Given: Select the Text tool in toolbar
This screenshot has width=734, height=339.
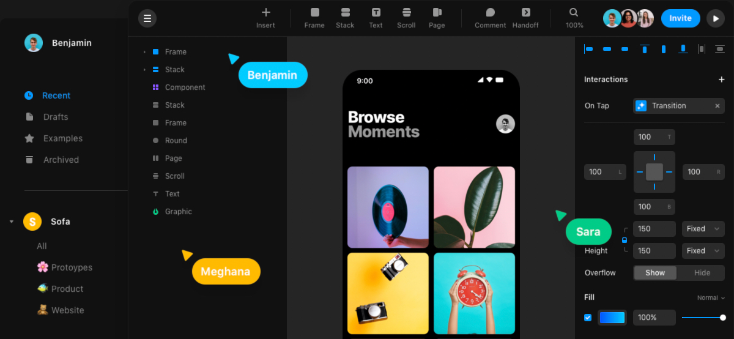Looking at the screenshot, I should click(x=376, y=18).
